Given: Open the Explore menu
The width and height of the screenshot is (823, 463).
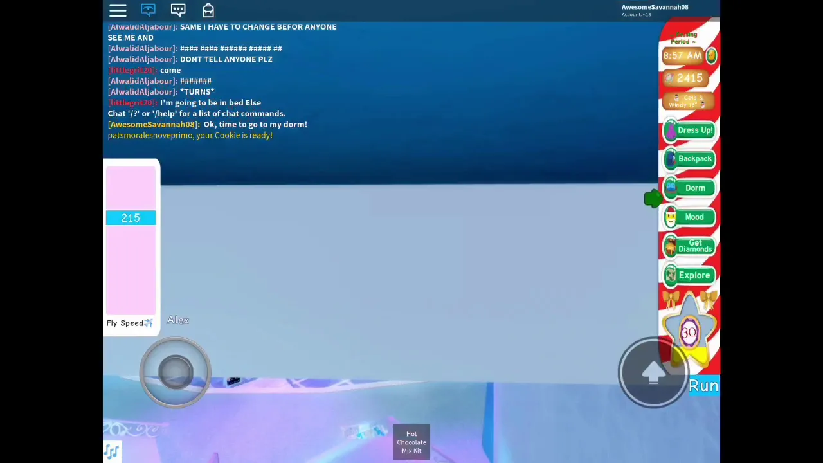Looking at the screenshot, I should pos(689,275).
